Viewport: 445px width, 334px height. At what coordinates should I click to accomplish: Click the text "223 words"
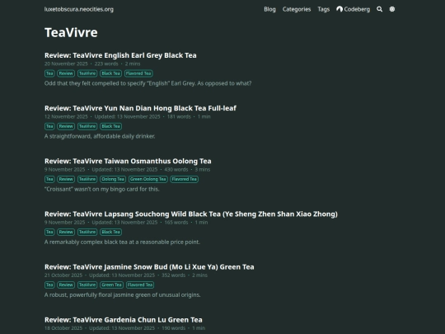click(106, 64)
